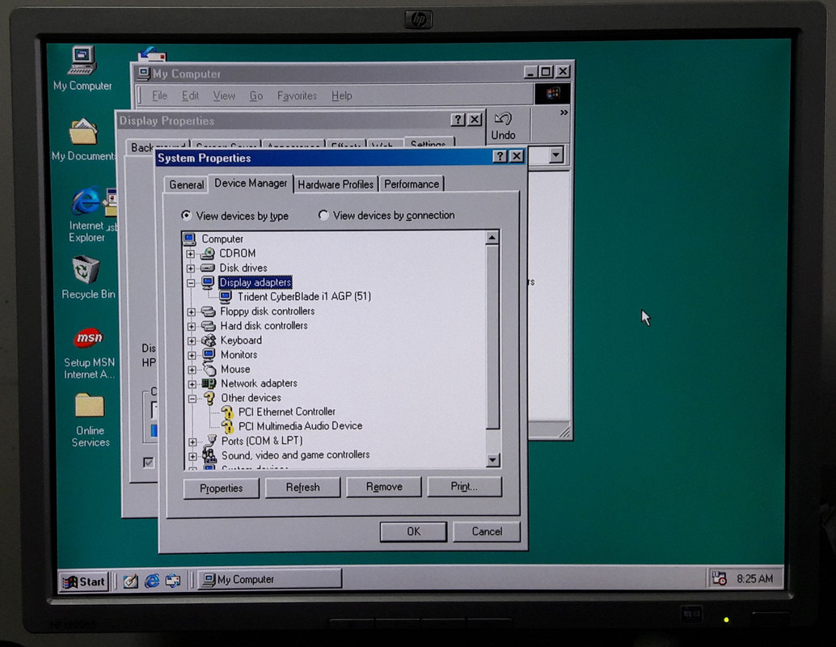Image resolution: width=836 pixels, height=647 pixels.
Task: Select the Computer root node icon
Action: pos(189,239)
